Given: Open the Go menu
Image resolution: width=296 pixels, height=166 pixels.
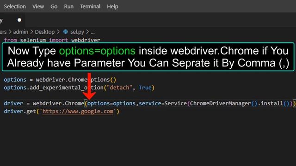Looking at the screenshot, I should tap(54, 6).
